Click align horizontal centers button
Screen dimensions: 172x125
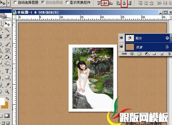pos(124,3)
